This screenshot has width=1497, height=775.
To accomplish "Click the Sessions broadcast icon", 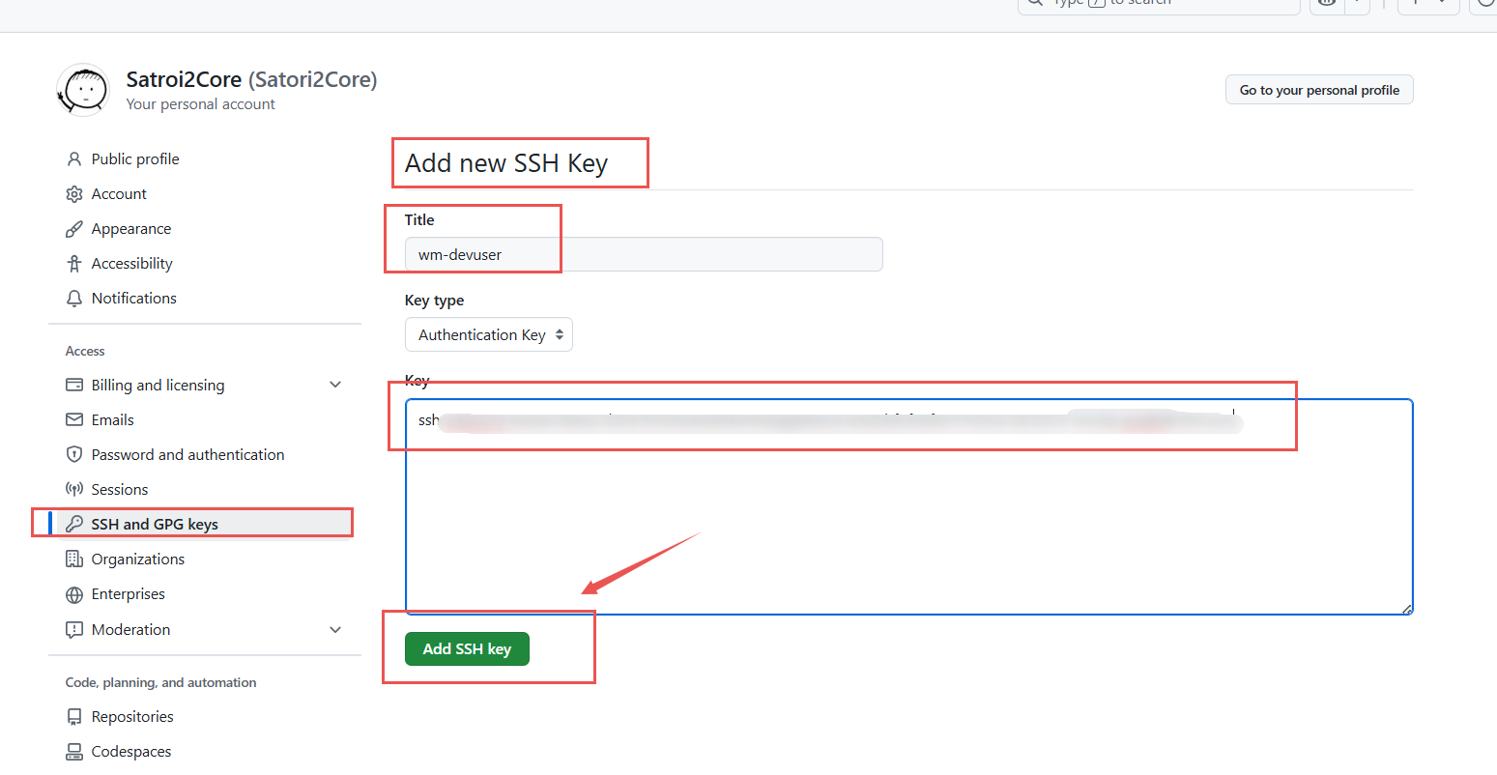I will coord(74,489).
